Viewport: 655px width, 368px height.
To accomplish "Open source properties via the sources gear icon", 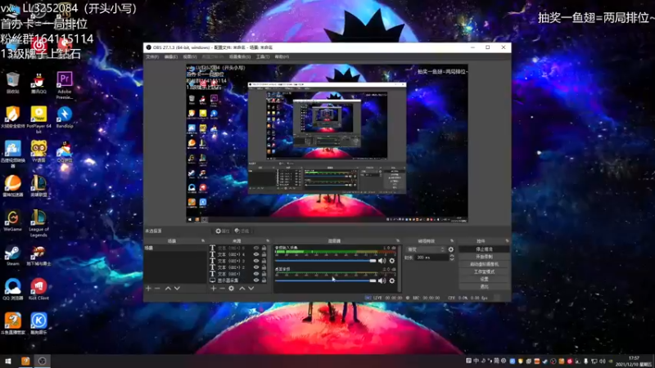I will click(x=232, y=289).
